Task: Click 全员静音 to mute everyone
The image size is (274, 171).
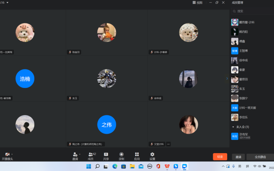Action: pyautogui.click(x=260, y=157)
